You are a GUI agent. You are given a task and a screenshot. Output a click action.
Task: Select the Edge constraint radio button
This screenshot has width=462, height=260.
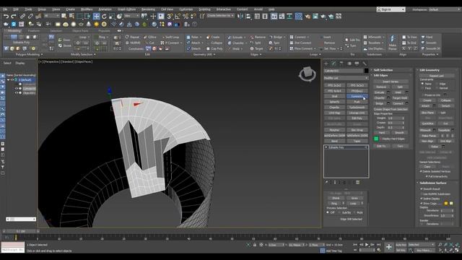click(437, 84)
